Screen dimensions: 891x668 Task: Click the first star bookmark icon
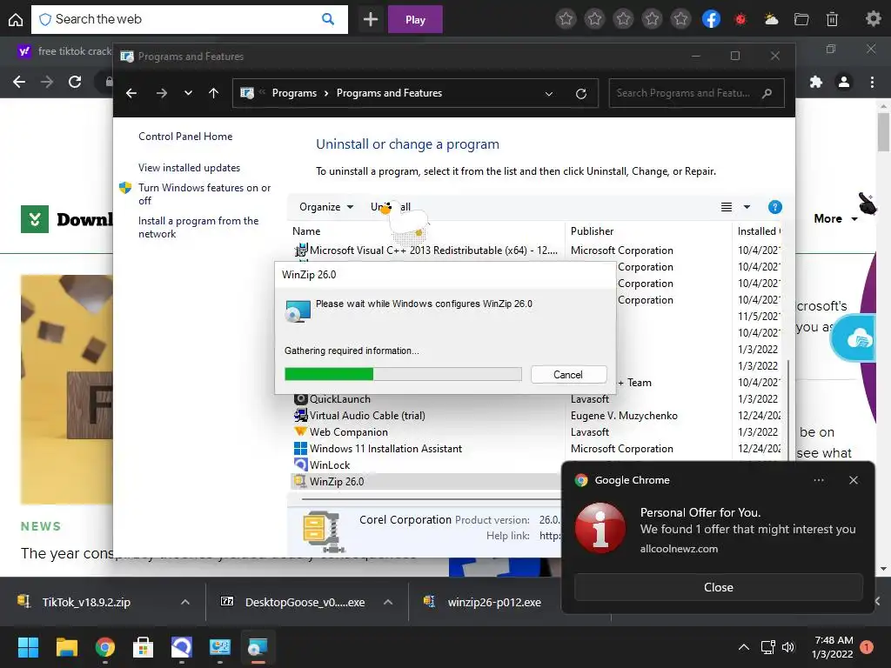pos(566,19)
